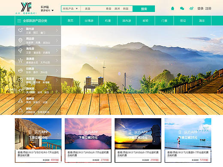Viewport: 223px width, 167px height.
Task: Open the 邮轮 cruise navigation tab
Action: 145,21
